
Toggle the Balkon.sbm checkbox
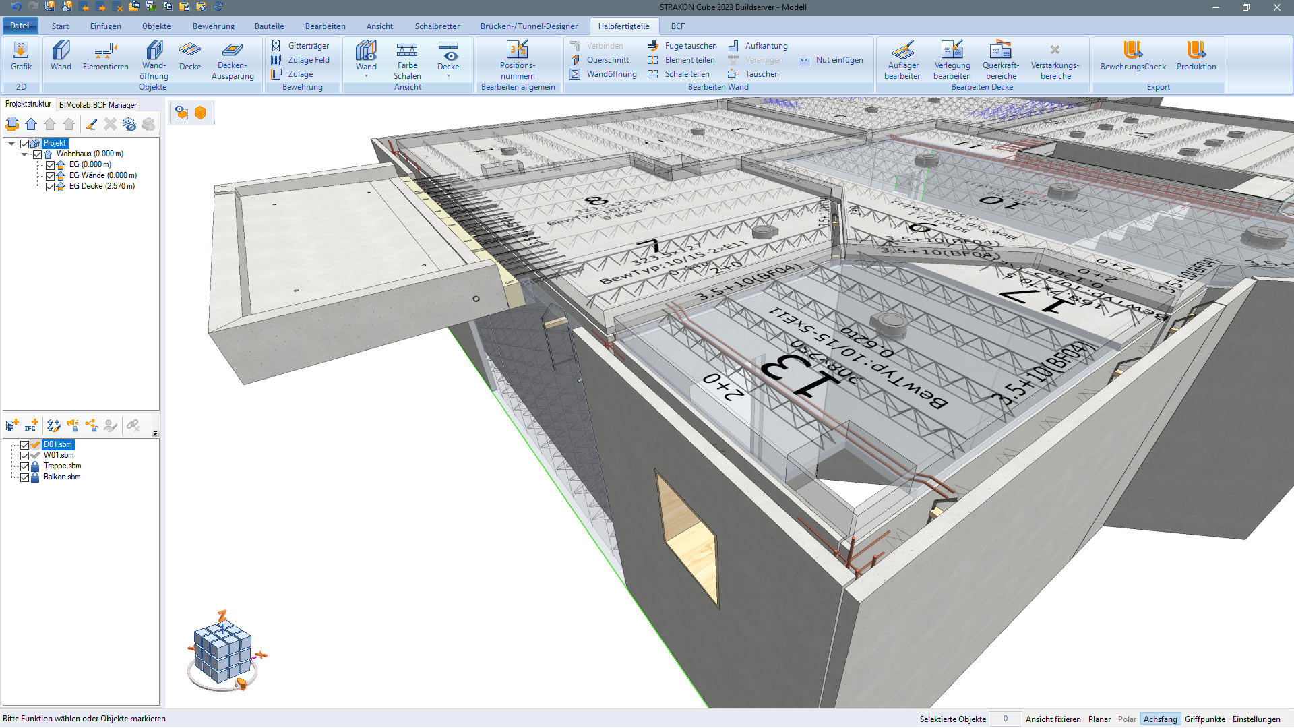[25, 477]
